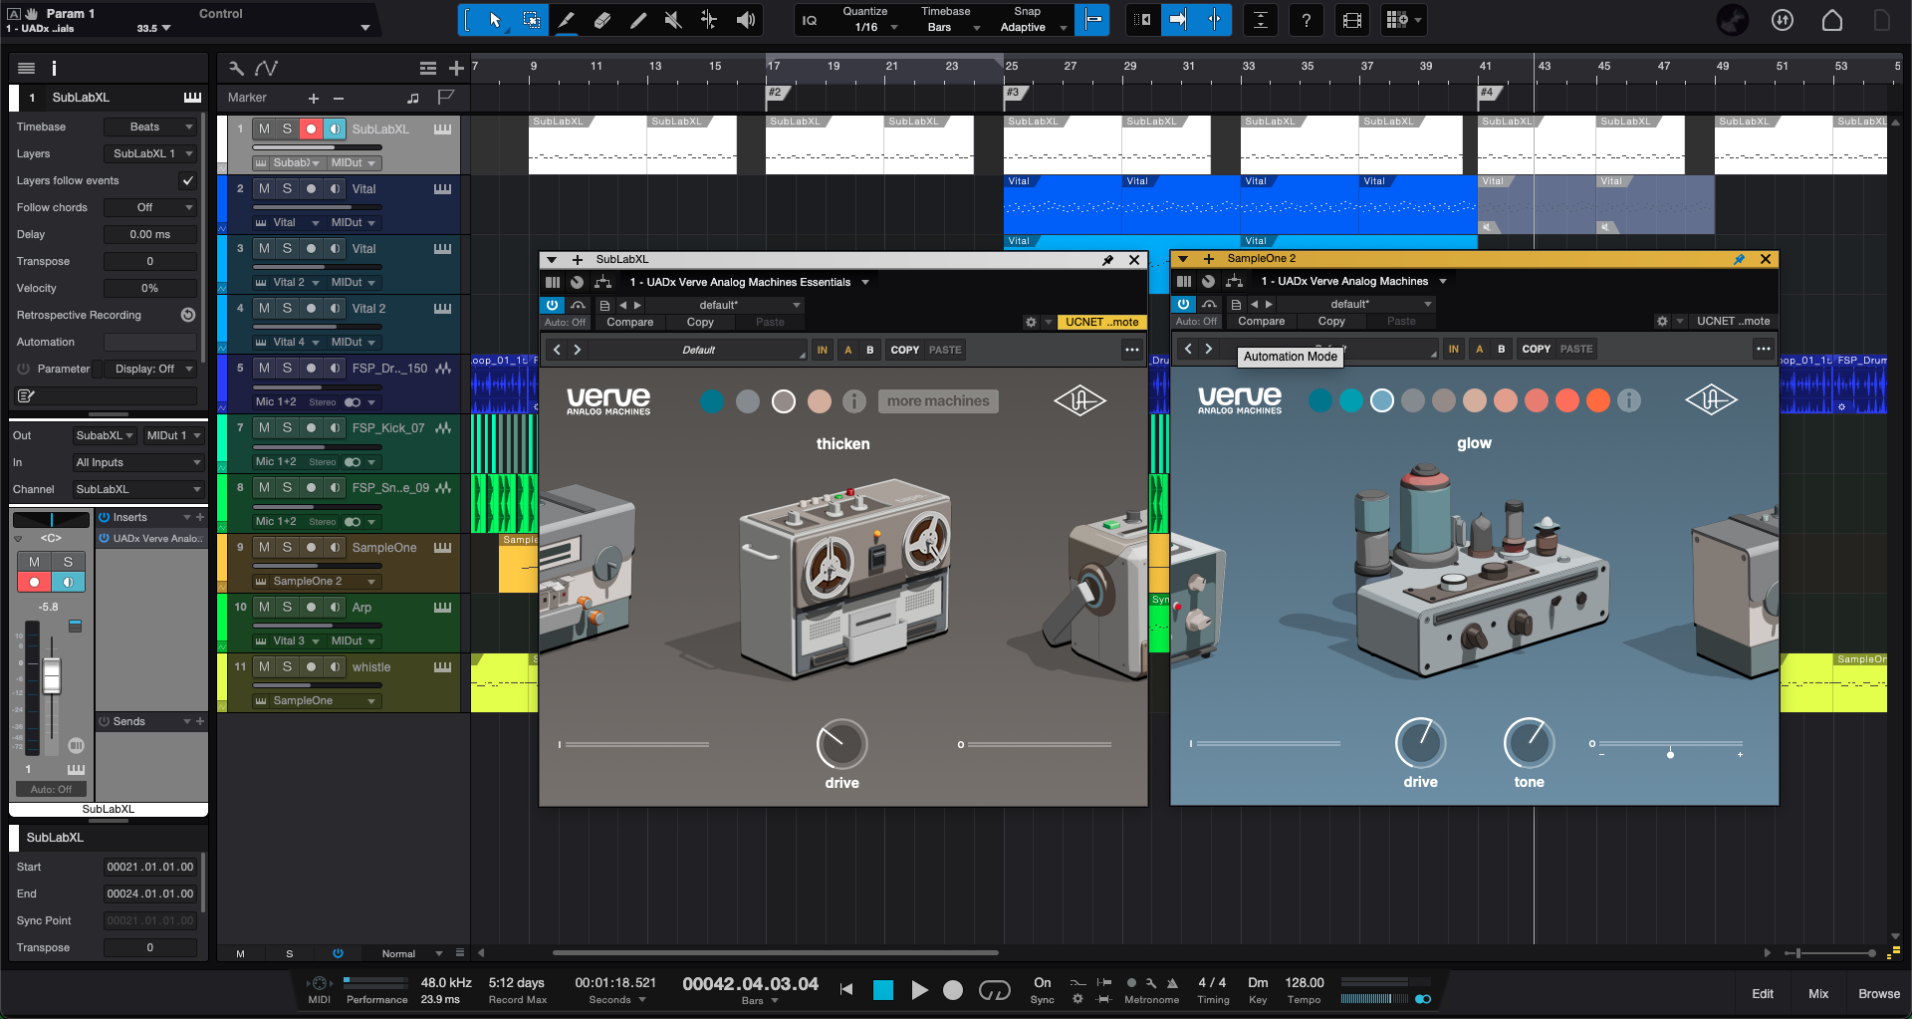This screenshot has width=1912, height=1019.
Task: Click the wrench track settings icon
Action: click(236, 68)
